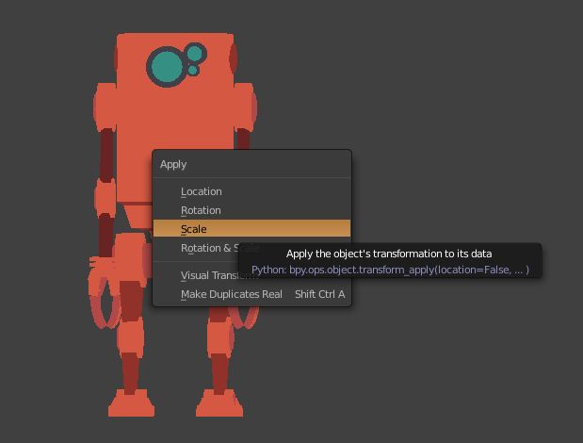Click the Shift Ctrl A shortcut label
Viewport: 583px width, 443px height.
point(320,294)
